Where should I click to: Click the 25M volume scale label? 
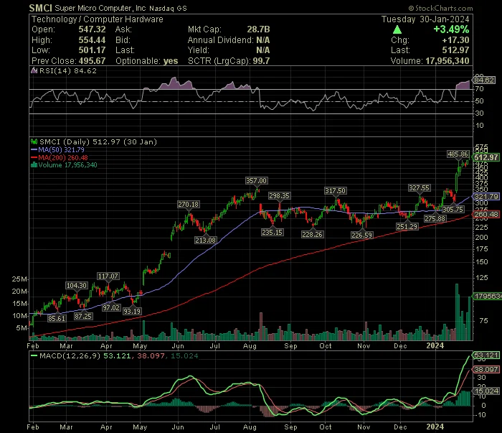click(x=19, y=279)
